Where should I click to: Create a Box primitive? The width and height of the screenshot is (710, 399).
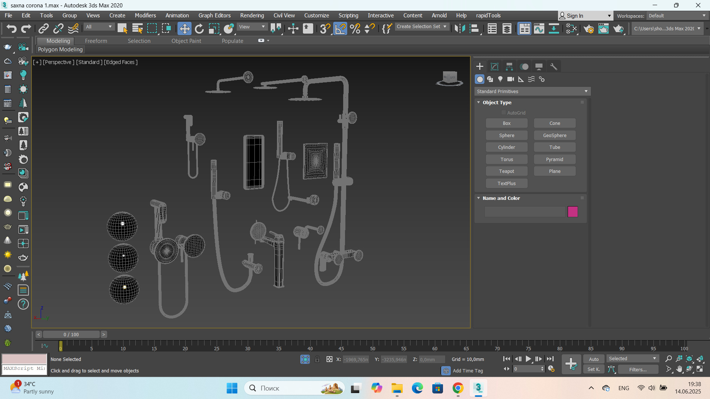pyautogui.click(x=507, y=123)
